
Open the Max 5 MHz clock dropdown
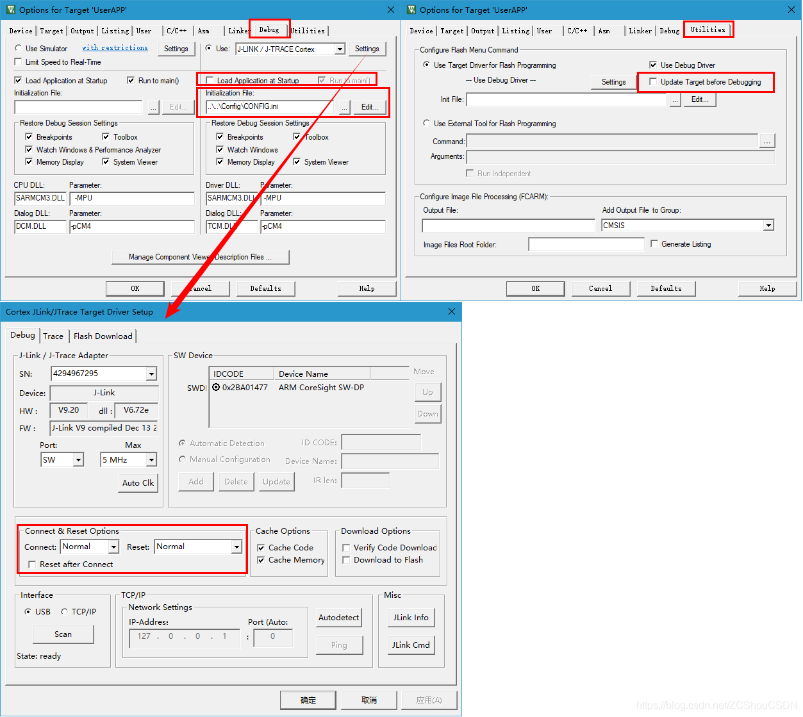click(151, 460)
